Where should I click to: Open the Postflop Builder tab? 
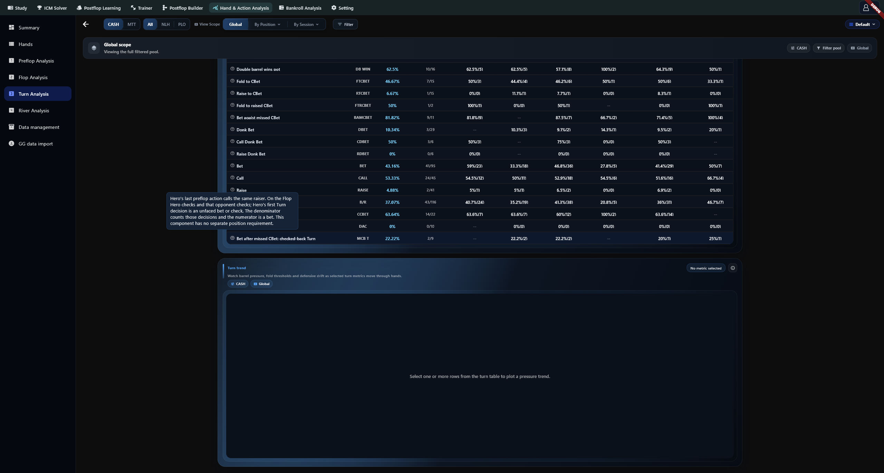[183, 8]
